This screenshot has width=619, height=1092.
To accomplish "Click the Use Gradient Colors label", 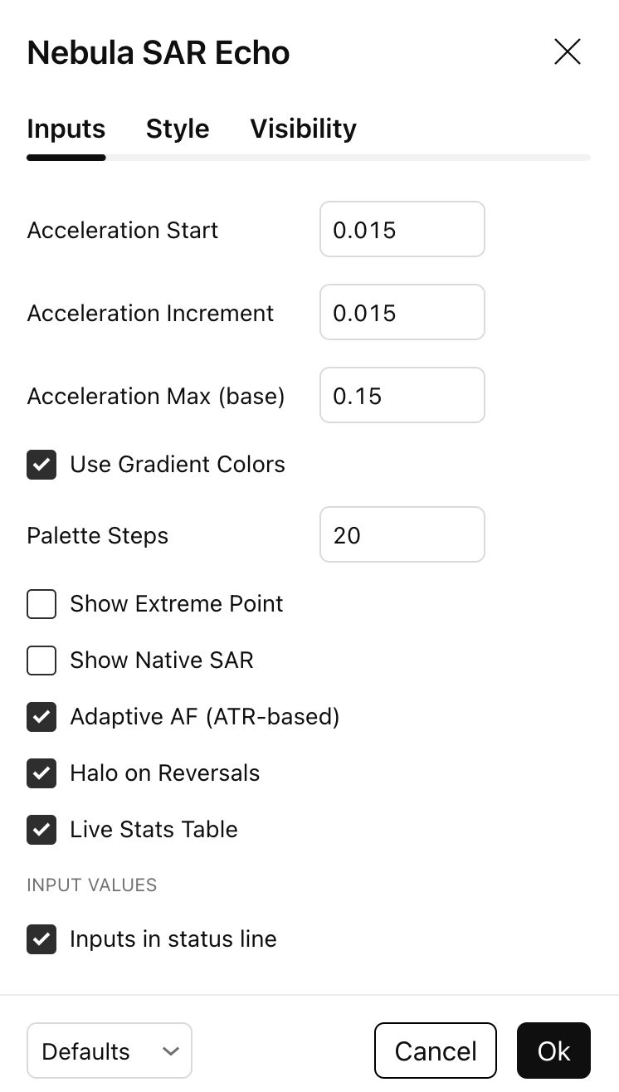I will 178,465.
